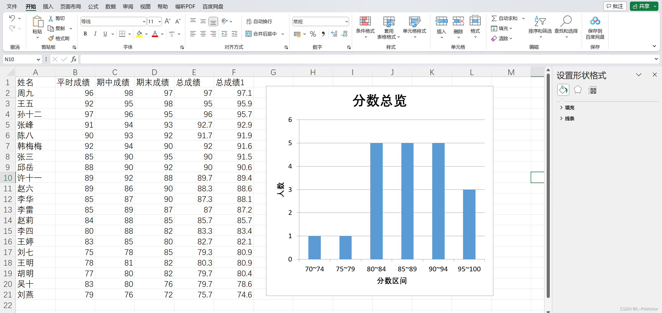Open the font name dropdown (等线)
The height and width of the screenshot is (313, 662).
[x=144, y=21]
